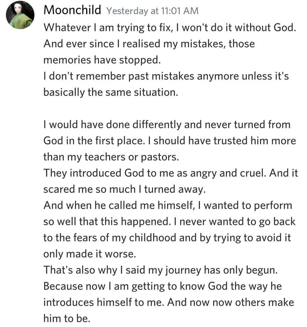
Task: Select the text "basically the same situation."
Action: pyautogui.click(x=111, y=92)
